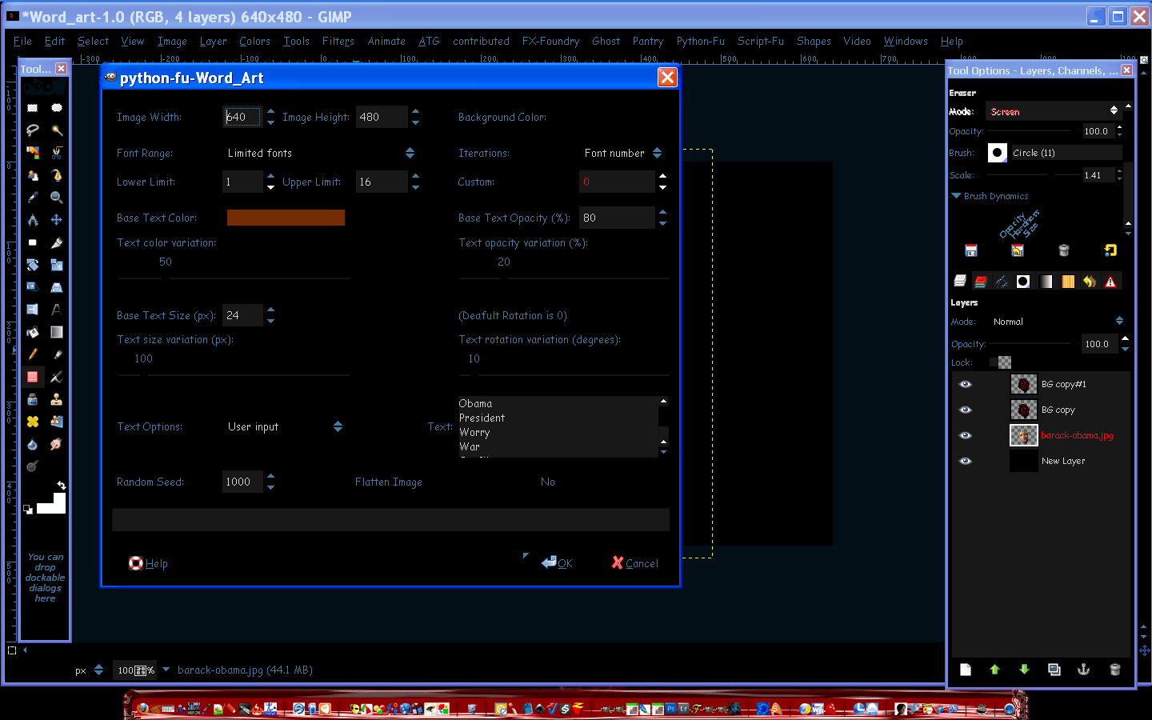Delete the selected layer using trash icon
1152x720 pixels.
coord(1114,670)
